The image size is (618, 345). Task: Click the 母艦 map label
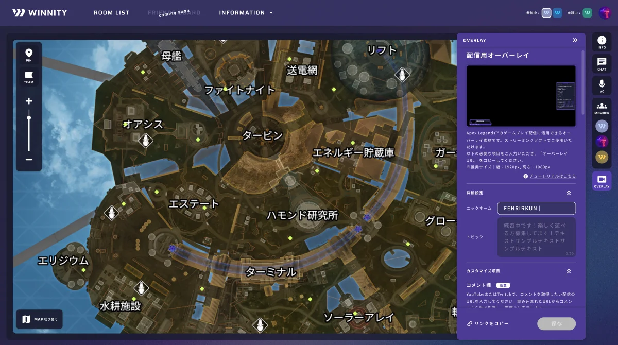(x=171, y=56)
